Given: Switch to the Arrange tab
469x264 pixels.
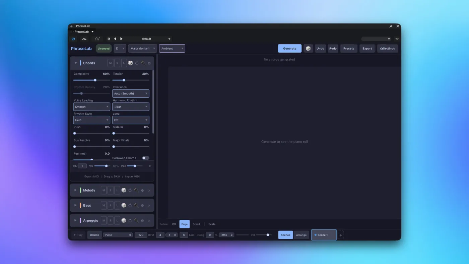Looking at the screenshot, I should pyautogui.click(x=301, y=235).
